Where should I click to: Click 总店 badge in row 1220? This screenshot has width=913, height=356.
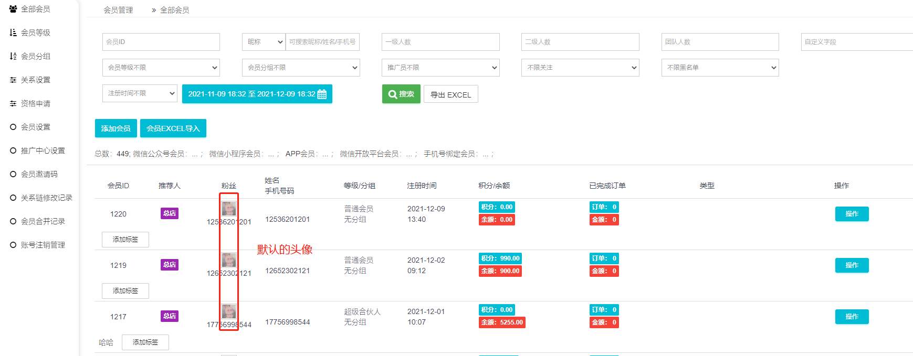click(170, 213)
